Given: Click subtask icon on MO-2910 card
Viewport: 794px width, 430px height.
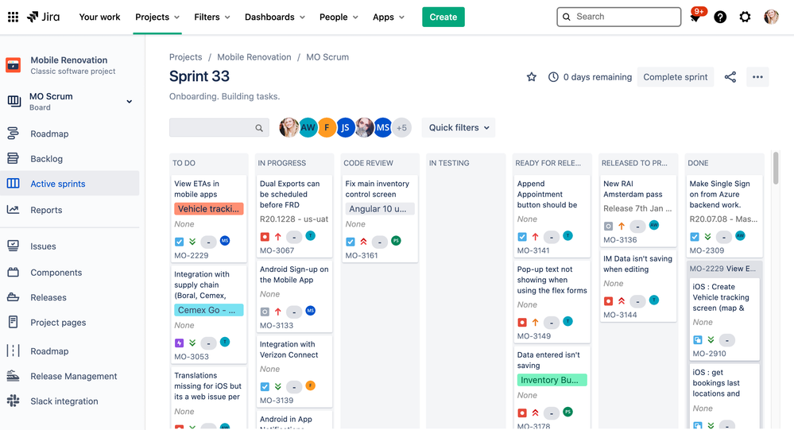Looking at the screenshot, I should pyautogui.click(x=698, y=340).
